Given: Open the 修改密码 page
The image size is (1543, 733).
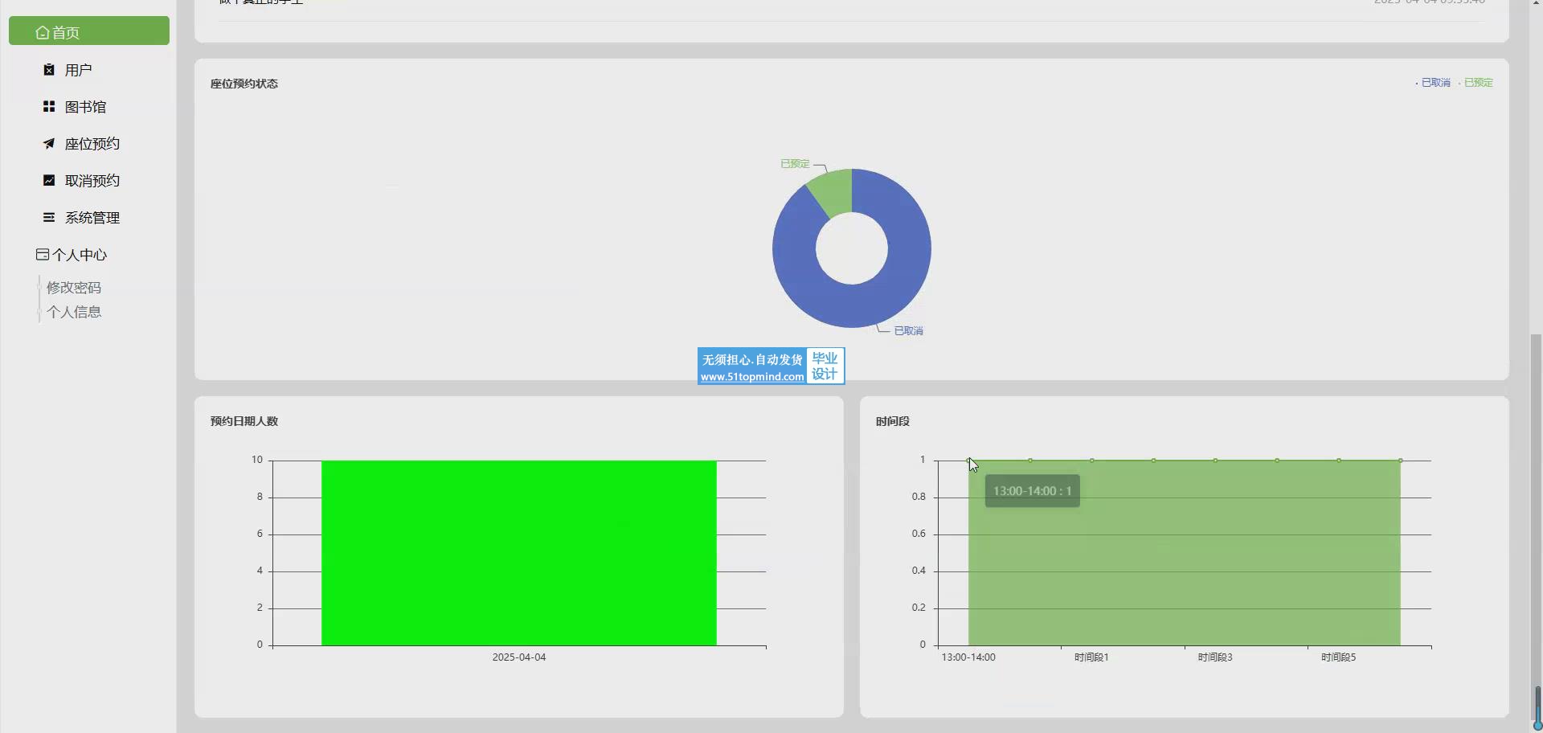Looking at the screenshot, I should click(74, 288).
